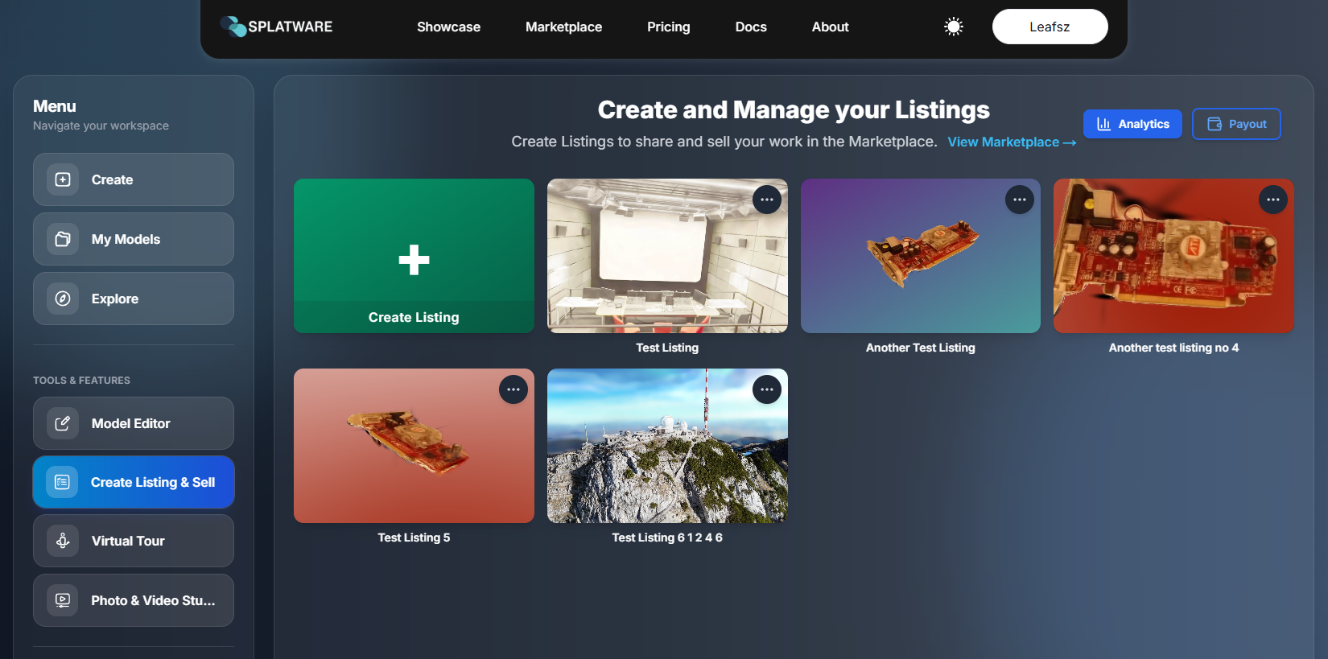The image size is (1328, 659).
Task: Click the Explore compass icon
Action: pyautogui.click(x=63, y=299)
